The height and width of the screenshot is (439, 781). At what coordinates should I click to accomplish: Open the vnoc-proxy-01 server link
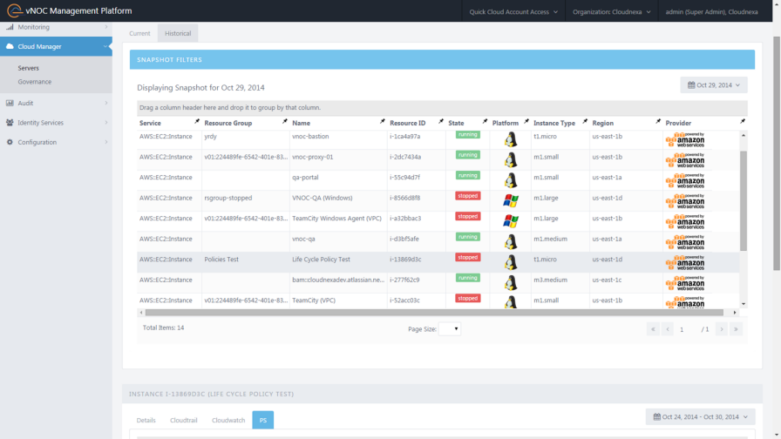[x=312, y=157]
